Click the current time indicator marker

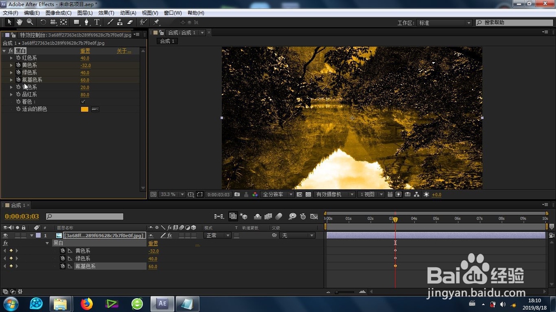pyautogui.click(x=395, y=220)
